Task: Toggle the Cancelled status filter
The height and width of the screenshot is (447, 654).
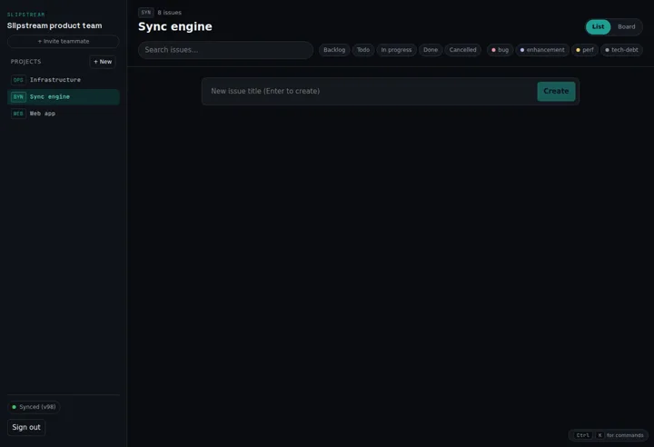Action: pos(462,50)
